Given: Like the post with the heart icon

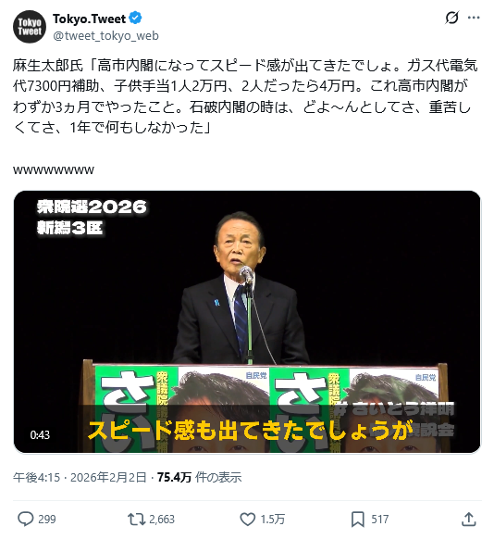Looking at the screenshot, I should 247,519.
